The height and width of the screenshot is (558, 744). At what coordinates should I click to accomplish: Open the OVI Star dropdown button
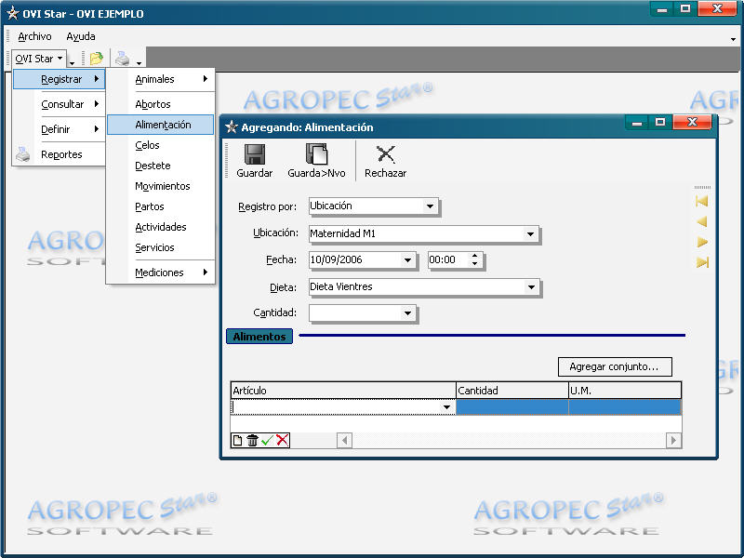pyautogui.click(x=39, y=59)
